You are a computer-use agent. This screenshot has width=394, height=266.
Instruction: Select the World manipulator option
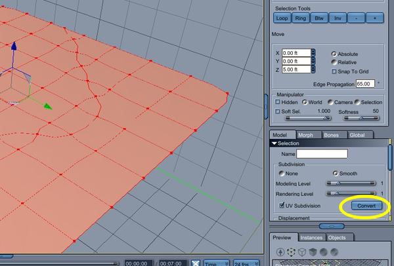pos(305,102)
